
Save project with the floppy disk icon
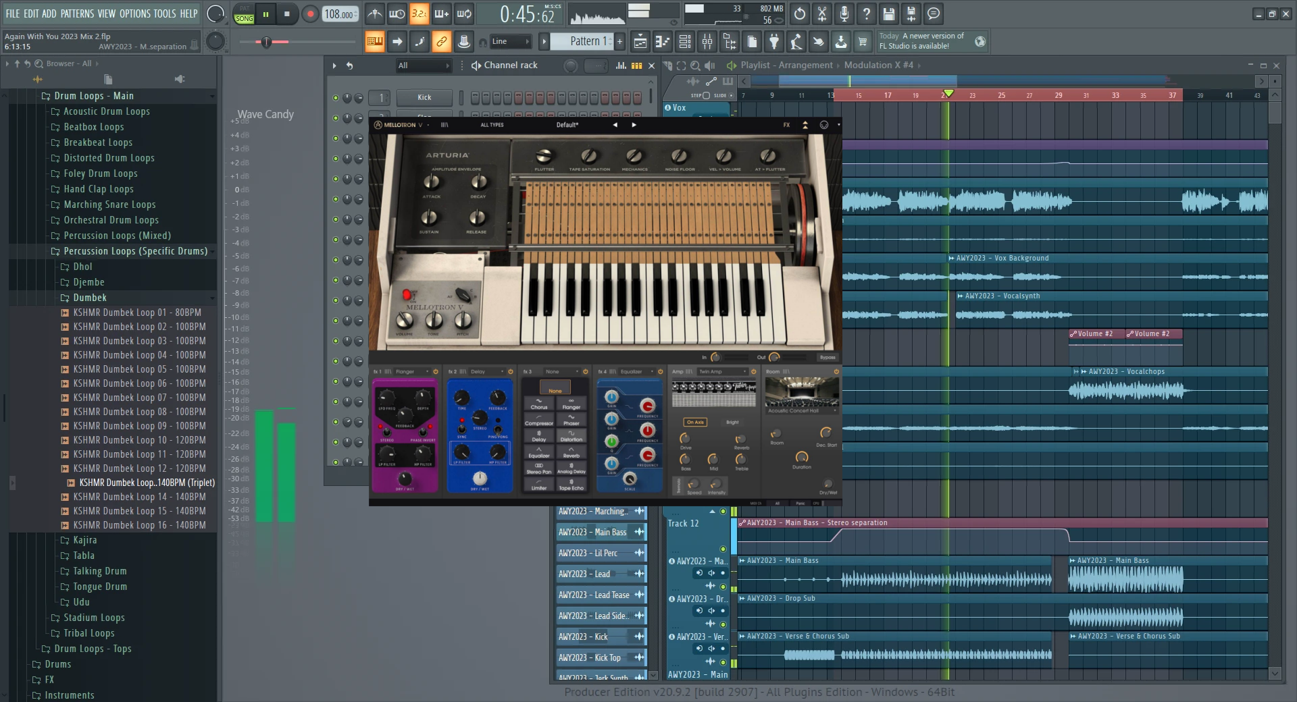[x=889, y=13]
